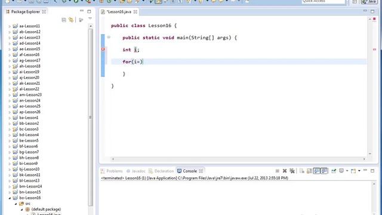
Task: Select the ad-Lesson14 project
Action: (30, 43)
